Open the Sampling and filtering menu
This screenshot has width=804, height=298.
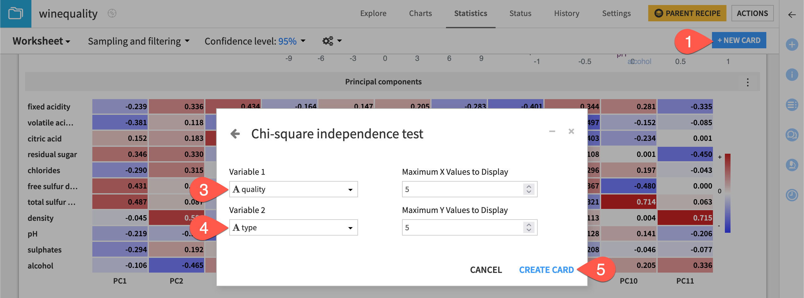pyautogui.click(x=138, y=41)
